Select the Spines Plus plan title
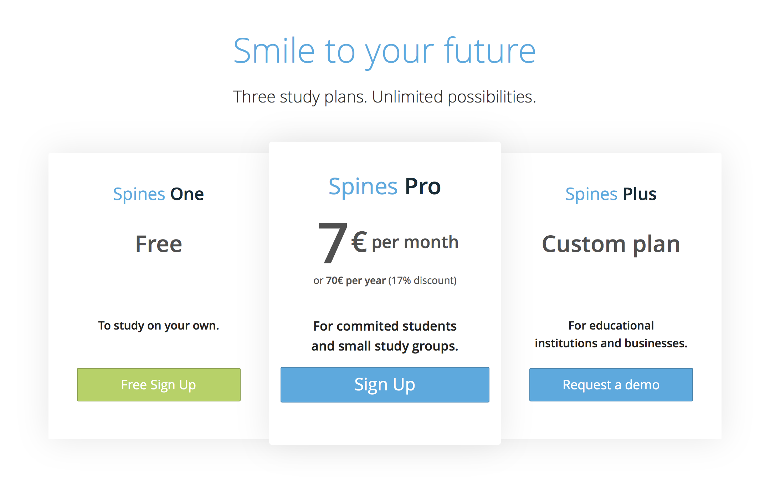Viewport: 770px width, 484px height. pyautogui.click(x=611, y=194)
